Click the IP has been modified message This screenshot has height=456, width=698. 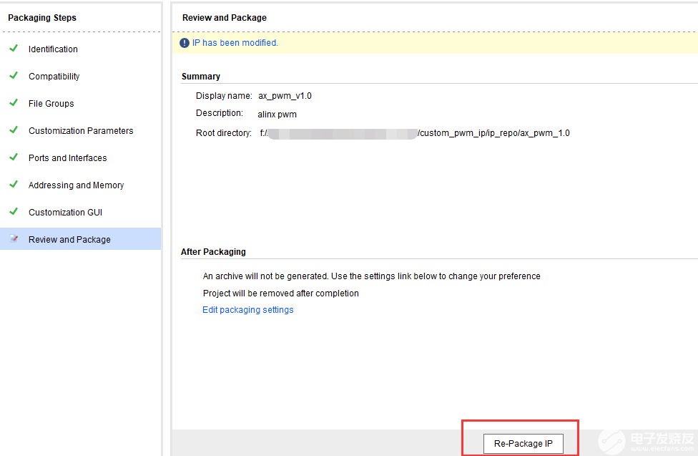(235, 43)
